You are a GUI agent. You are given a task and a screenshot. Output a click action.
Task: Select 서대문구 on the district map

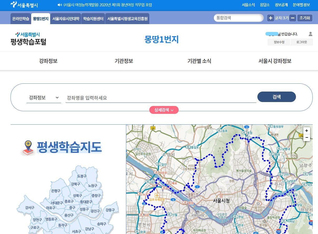pyautogui.click(x=57, y=203)
